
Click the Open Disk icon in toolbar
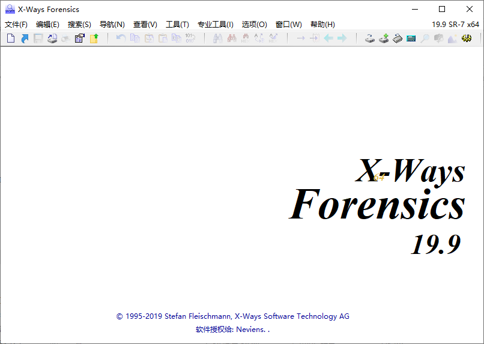click(x=371, y=38)
